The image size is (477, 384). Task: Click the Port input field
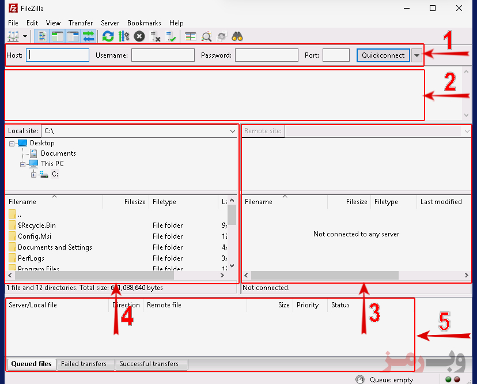tap(336, 55)
